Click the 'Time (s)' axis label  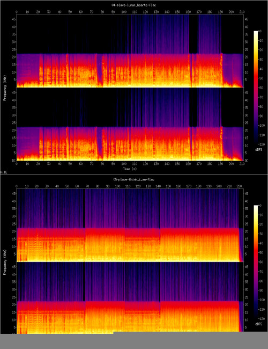pos(130,169)
